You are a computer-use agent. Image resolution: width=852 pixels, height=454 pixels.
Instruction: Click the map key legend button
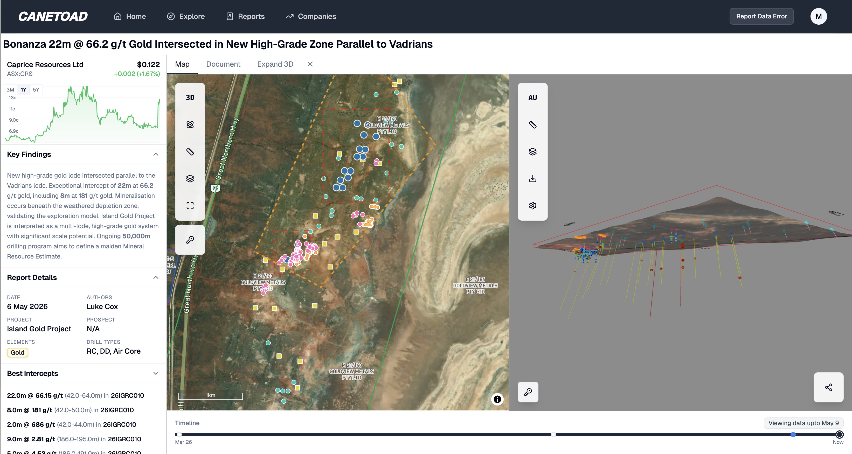click(190, 240)
